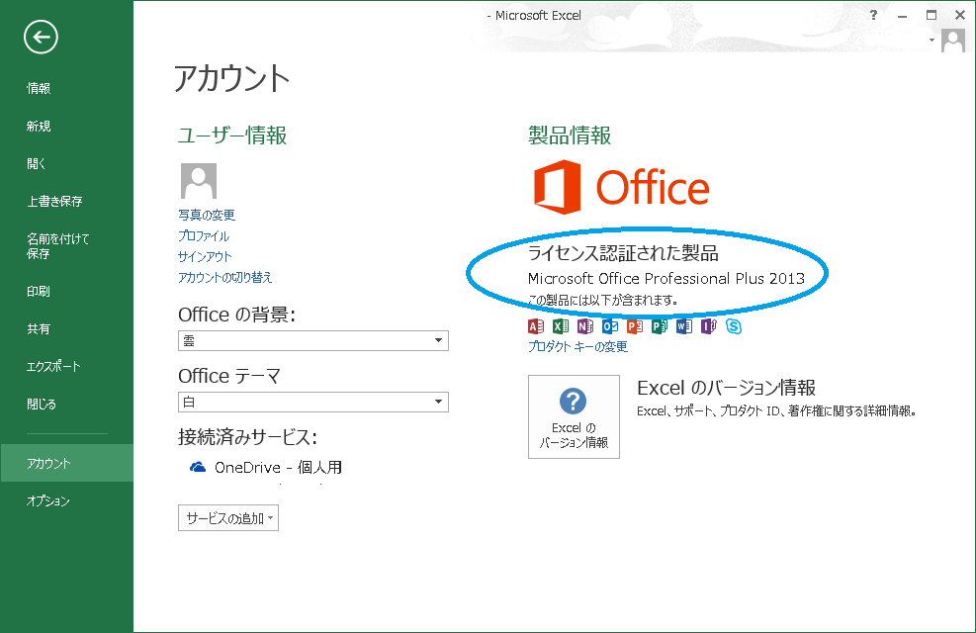Select 印刷 in the sidebar
Image resolution: width=976 pixels, height=633 pixels.
38,292
